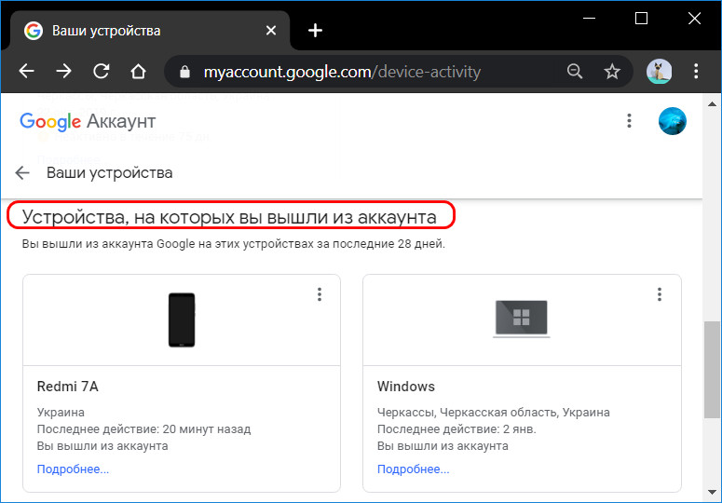Open Google Account options three-dot menu
This screenshot has height=503, width=722.
click(630, 121)
